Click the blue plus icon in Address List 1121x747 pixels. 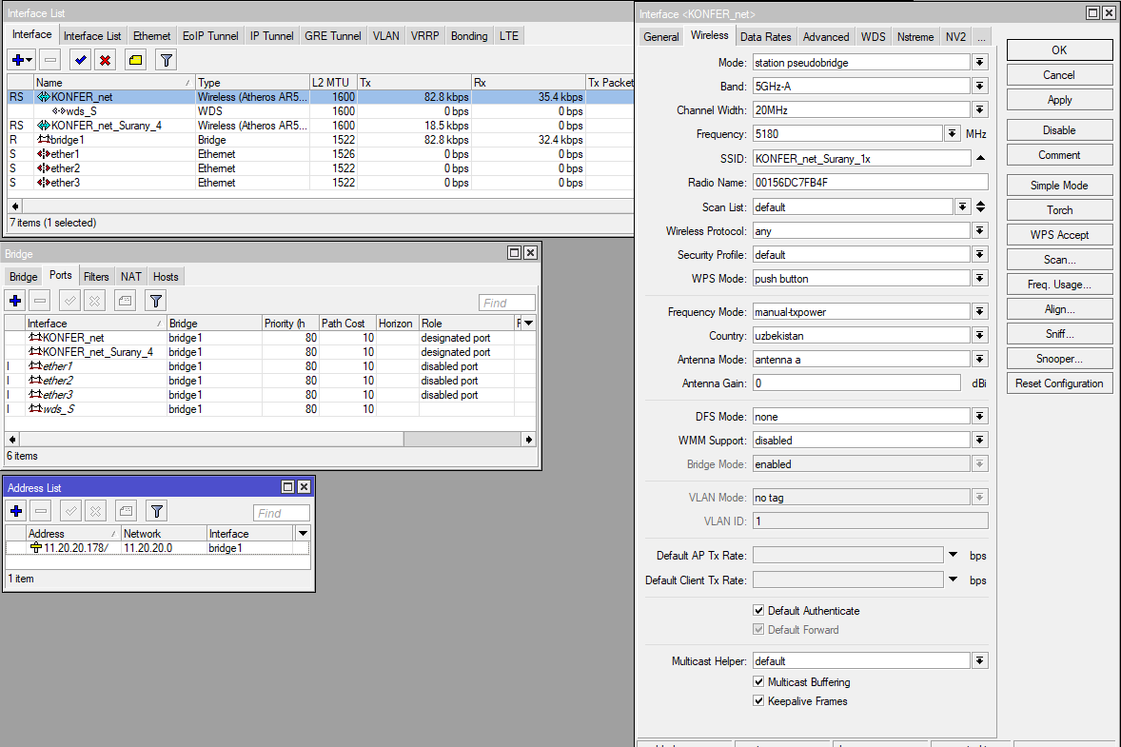click(16, 511)
